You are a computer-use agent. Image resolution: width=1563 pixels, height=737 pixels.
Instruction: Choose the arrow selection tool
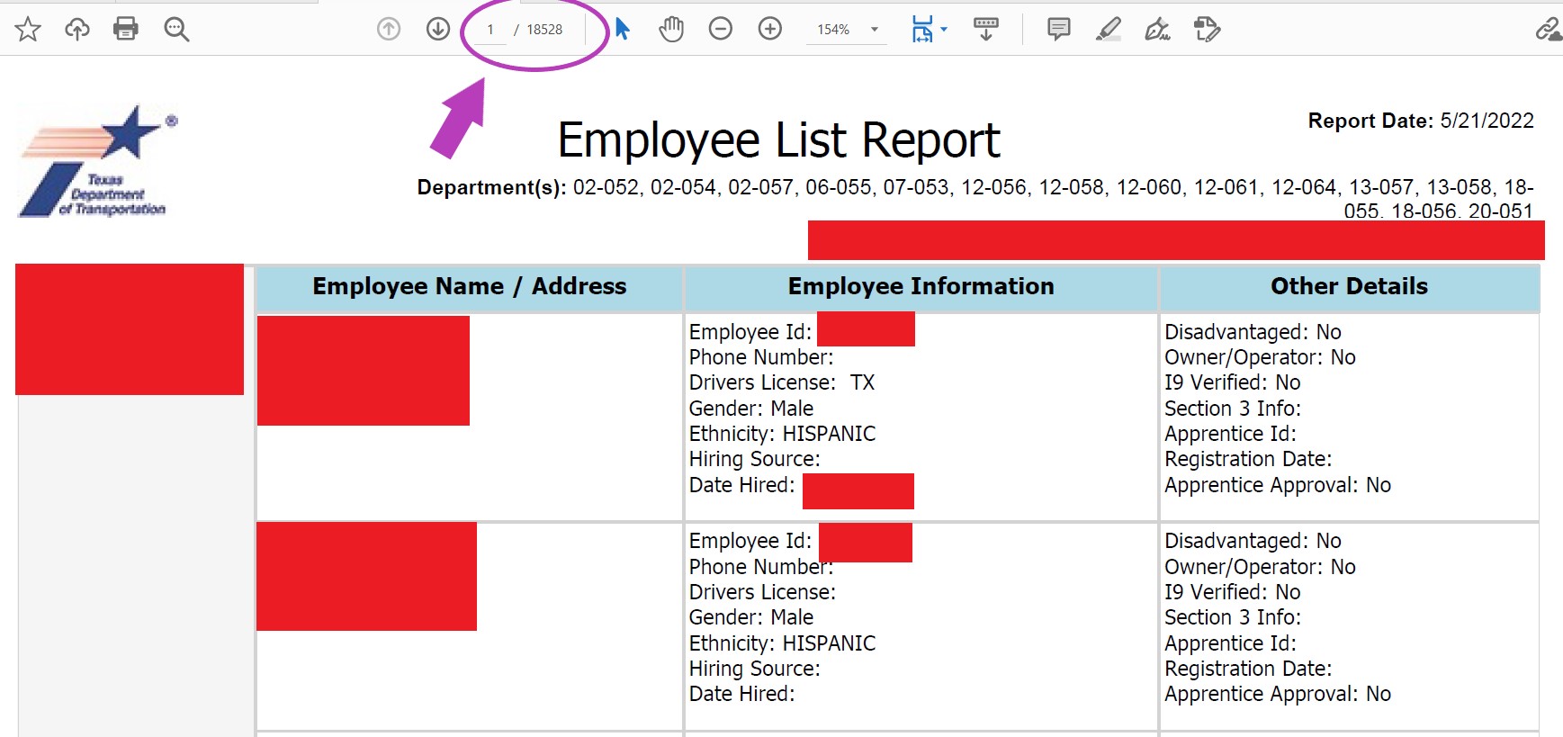[x=623, y=30]
